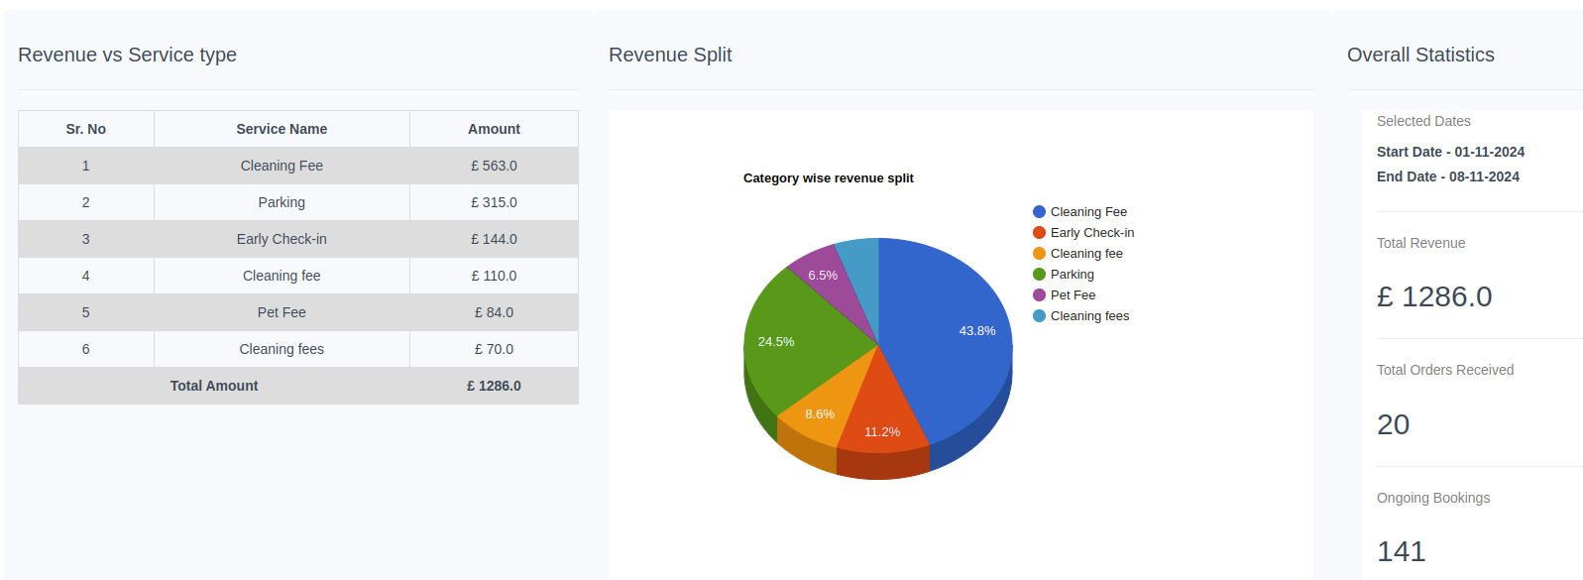Image resolution: width=1583 pixels, height=580 pixels.
Task: Click the Ongoing Bookings count 141
Action: pos(1401,551)
